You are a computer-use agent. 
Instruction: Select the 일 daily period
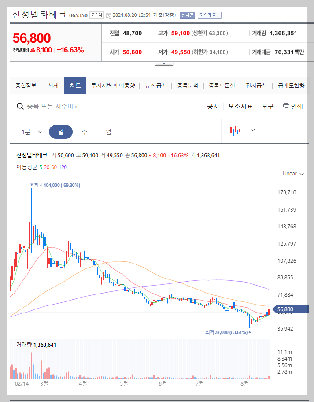tap(61, 132)
